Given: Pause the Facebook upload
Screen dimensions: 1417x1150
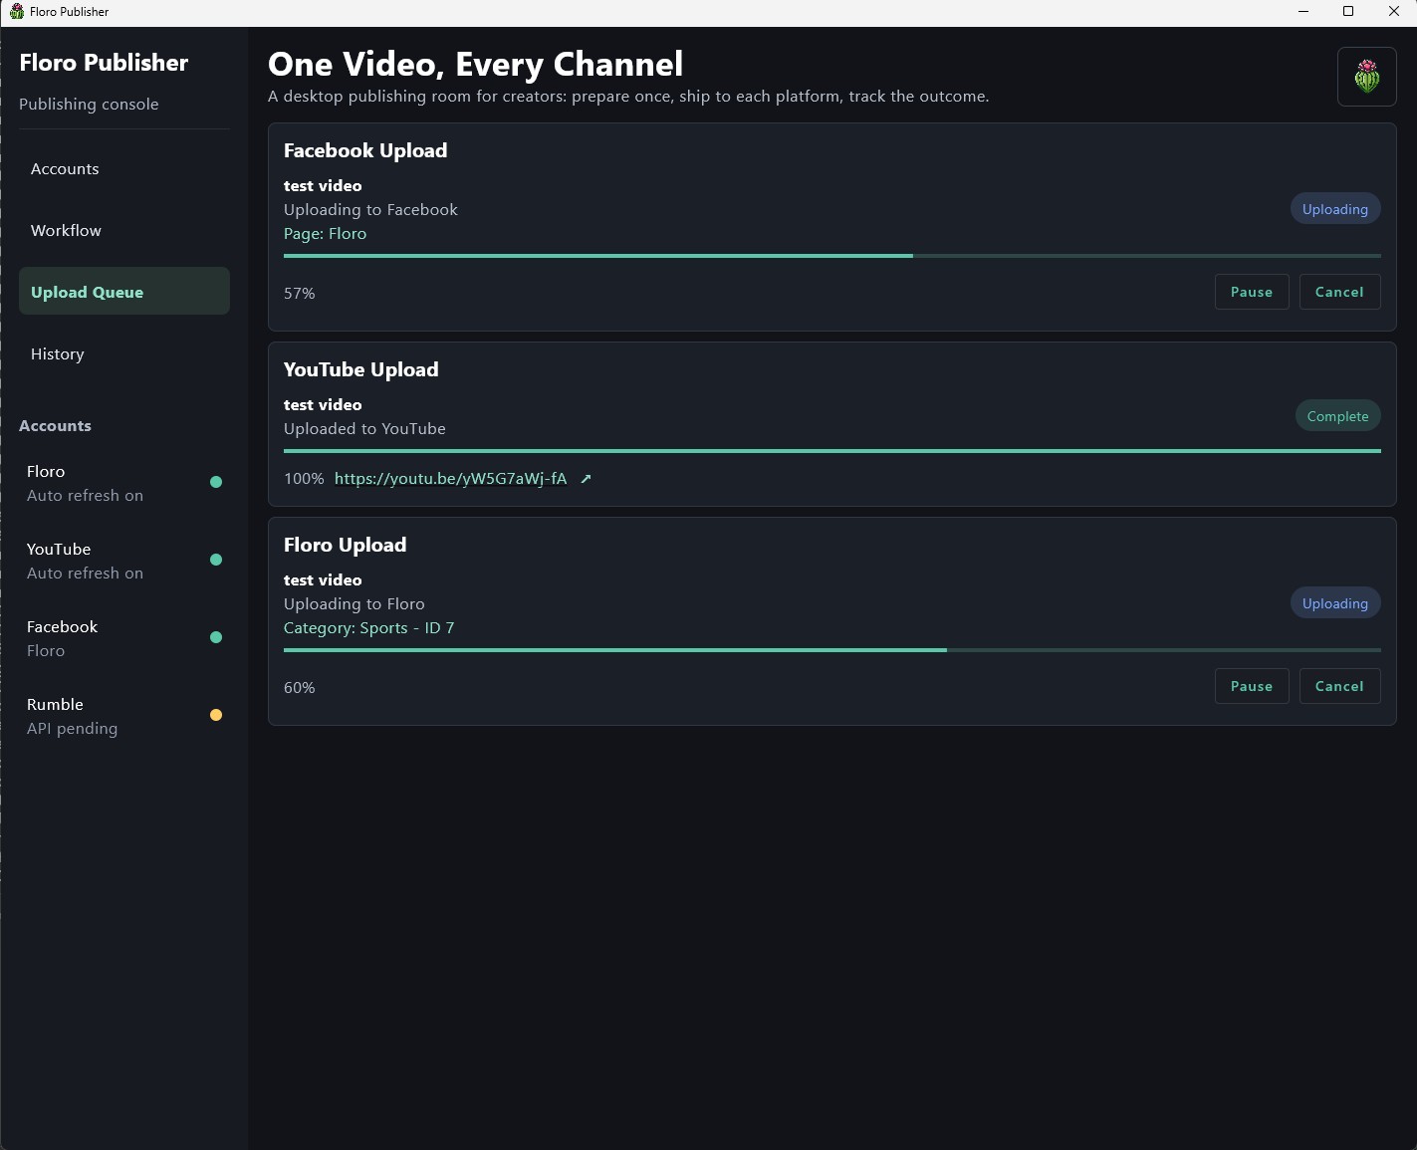Looking at the screenshot, I should (1252, 292).
